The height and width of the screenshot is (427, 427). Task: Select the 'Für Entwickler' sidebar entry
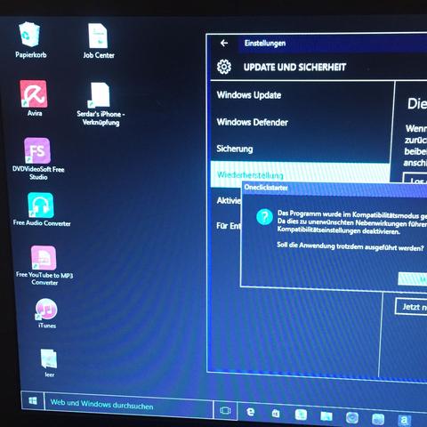pyautogui.click(x=229, y=226)
